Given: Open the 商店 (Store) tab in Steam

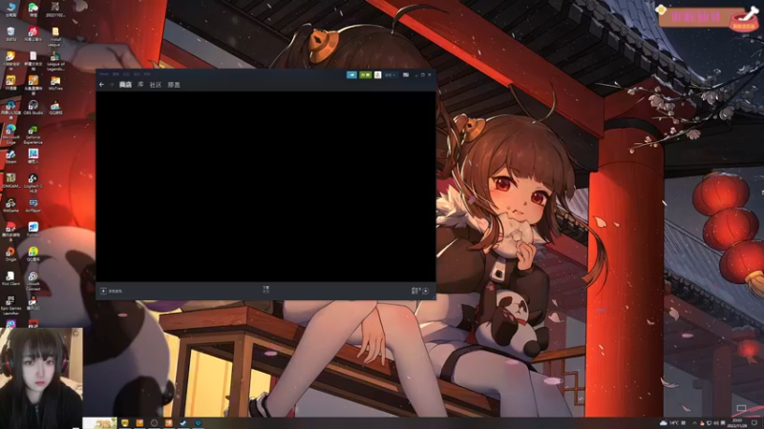Looking at the screenshot, I should [125, 85].
